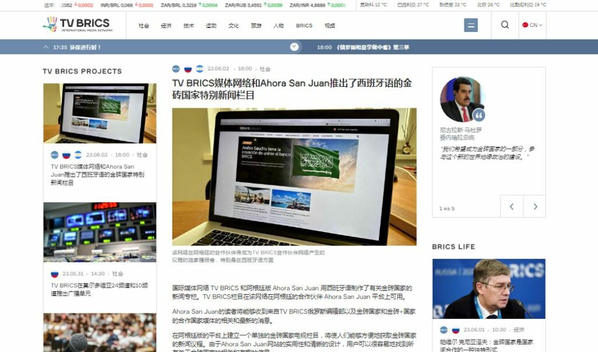The height and width of the screenshot is (352, 598).
Task: Open the project card title about Ahora San Juan
Action: (x=98, y=175)
